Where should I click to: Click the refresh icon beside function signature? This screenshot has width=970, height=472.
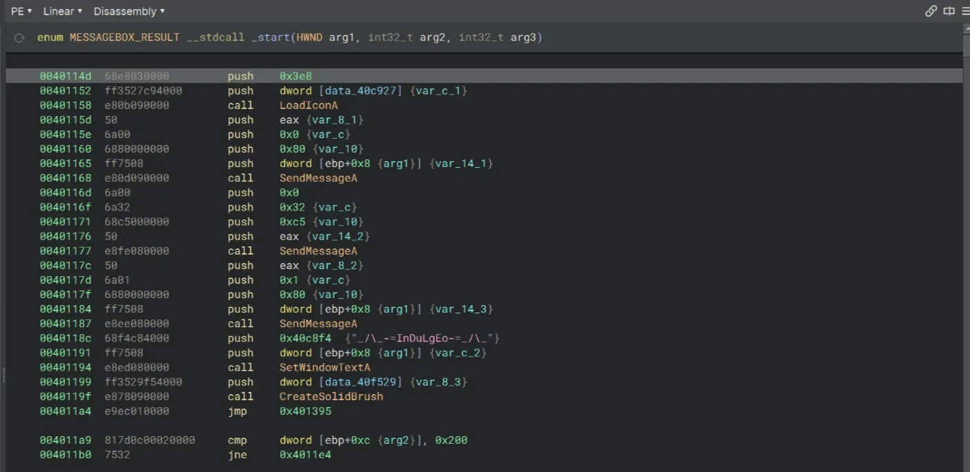19,38
